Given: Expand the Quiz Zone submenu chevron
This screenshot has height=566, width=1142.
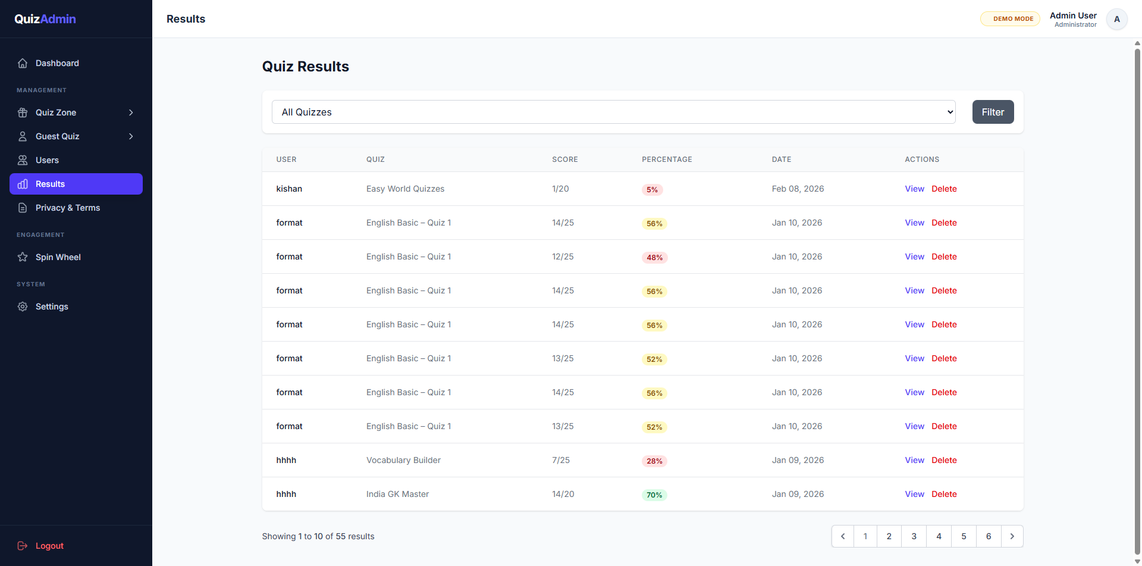Looking at the screenshot, I should (131, 112).
